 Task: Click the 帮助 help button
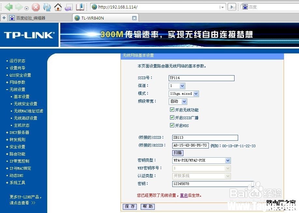click(148, 206)
